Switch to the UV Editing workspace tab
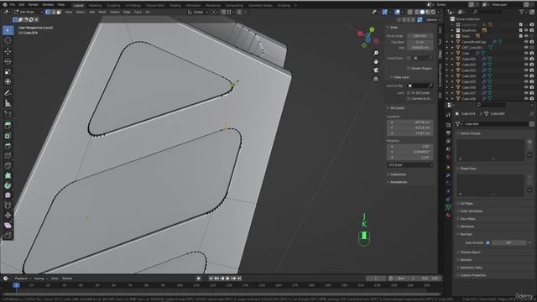This screenshot has width=537, height=302. tap(133, 6)
